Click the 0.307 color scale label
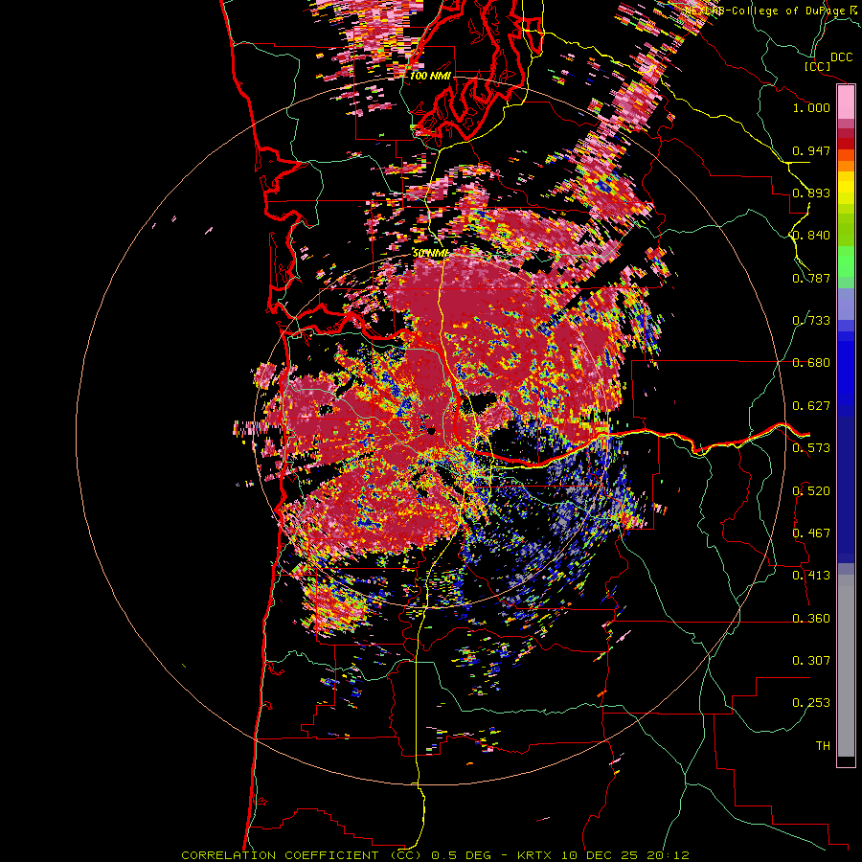Viewport: 862px width, 862px height. pyautogui.click(x=811, y=661)
